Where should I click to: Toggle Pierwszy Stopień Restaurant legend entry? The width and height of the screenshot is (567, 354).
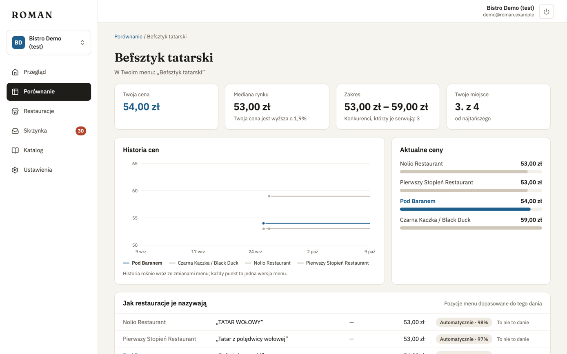(x=333, y=263)
